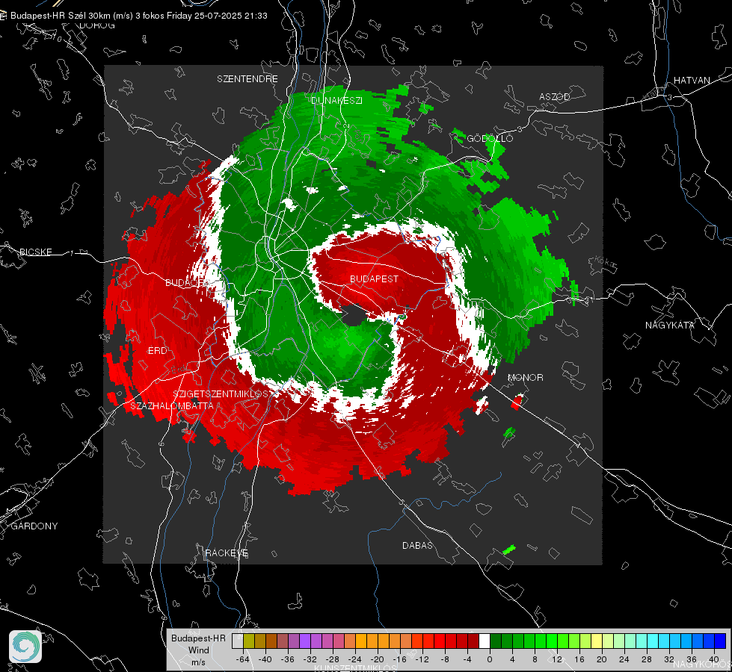Viewport: 732px width, 672px height.
Task: Click the swirl logo icon beside the legend
Action: [25, 647]
